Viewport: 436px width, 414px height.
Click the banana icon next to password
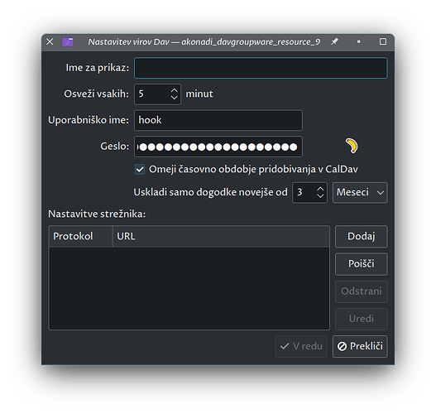click(352, 146)
